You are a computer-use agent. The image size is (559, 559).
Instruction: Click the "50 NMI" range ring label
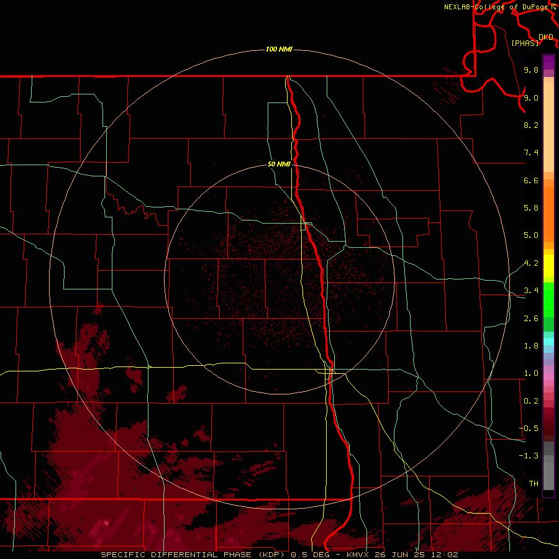click(279, 164)
